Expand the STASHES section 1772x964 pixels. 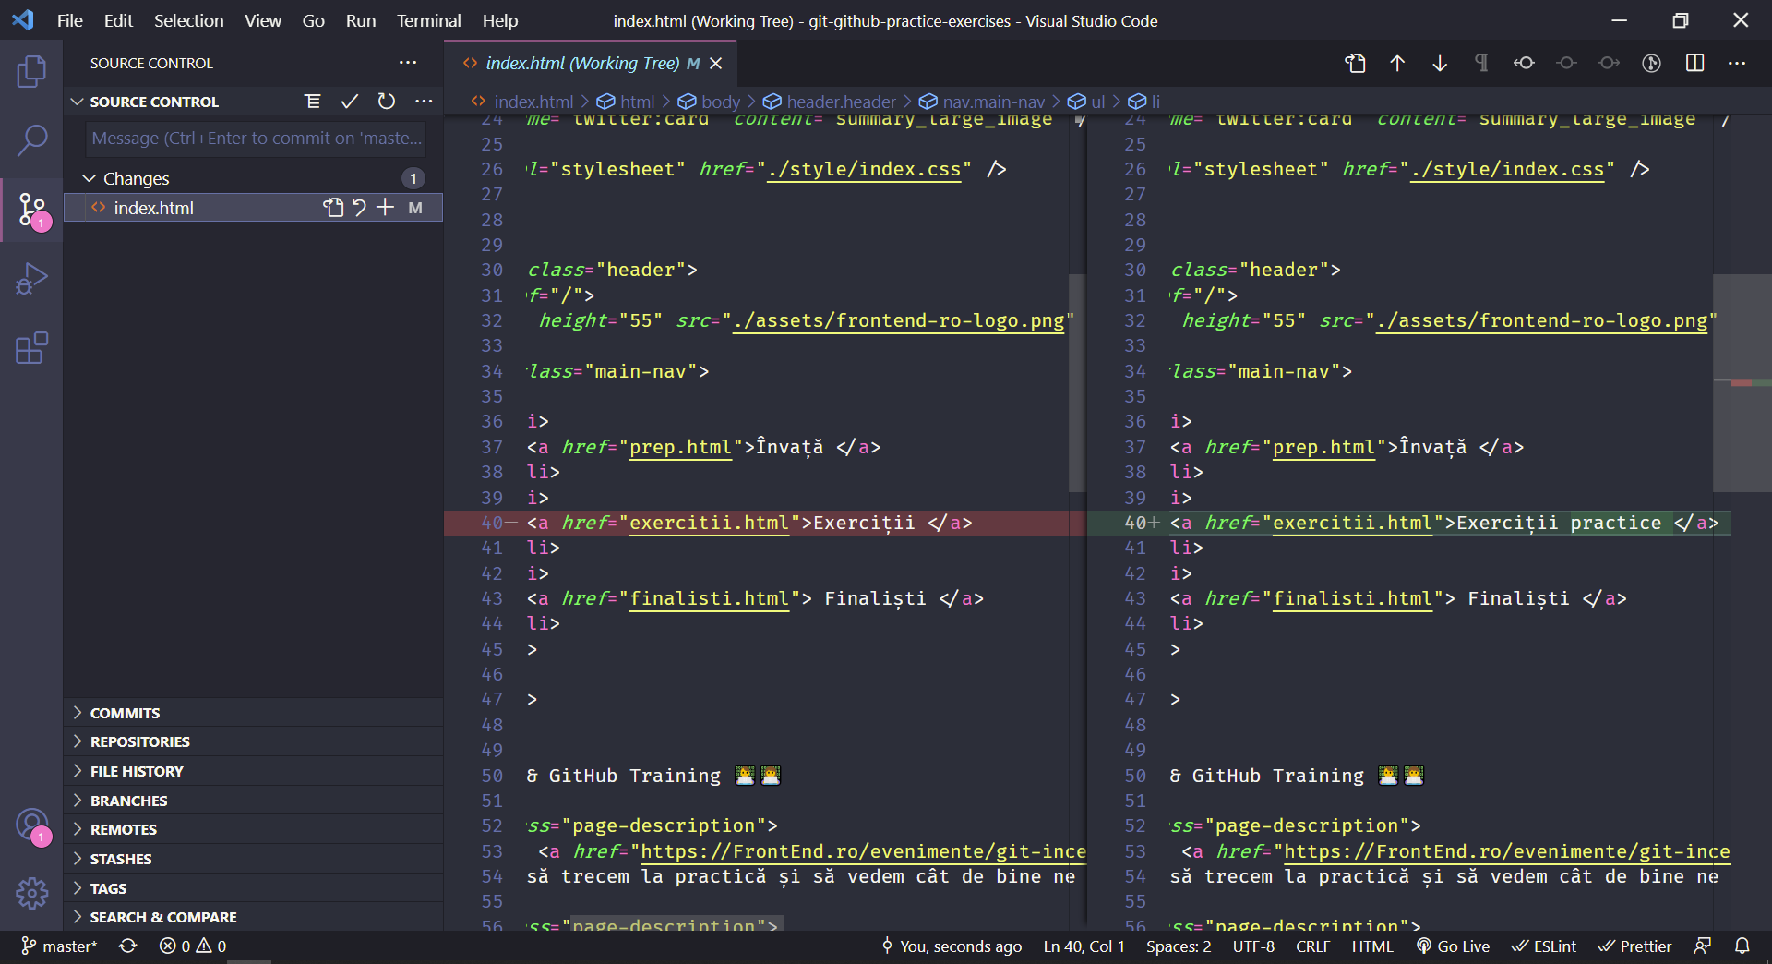click(x=121, y=859)
